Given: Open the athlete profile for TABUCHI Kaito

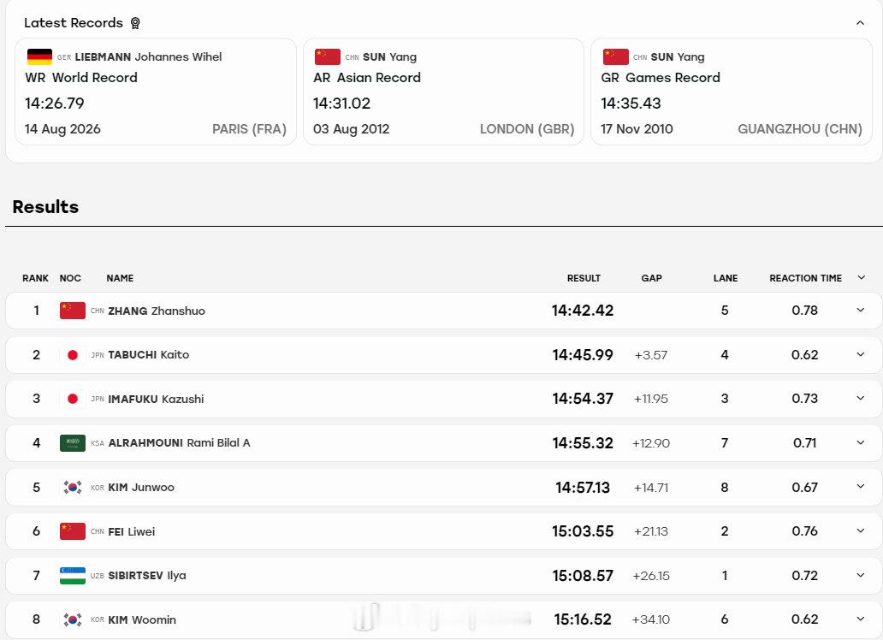Looking at the screenshot, I should (149, 355).
